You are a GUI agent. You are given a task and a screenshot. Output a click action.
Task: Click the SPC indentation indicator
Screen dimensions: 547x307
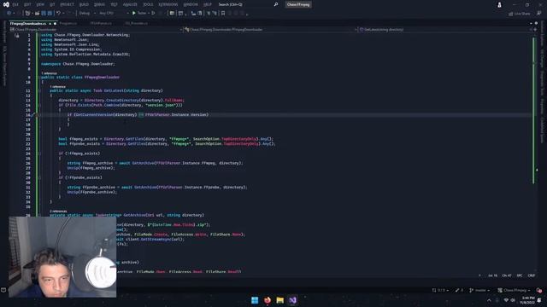pyautogui.click(x=520, y=275)
